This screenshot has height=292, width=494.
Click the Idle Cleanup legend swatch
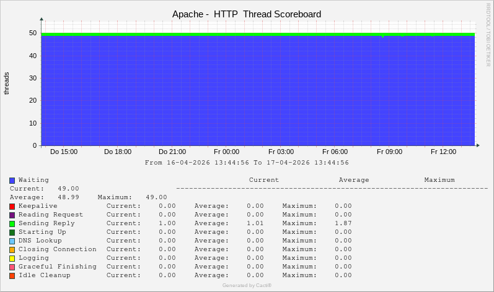[x=12, y=275]
